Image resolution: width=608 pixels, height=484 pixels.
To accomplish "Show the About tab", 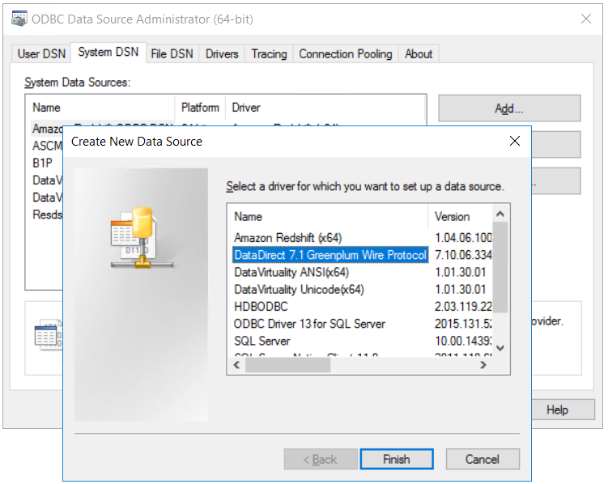I will pyautogui.click(x=419, y=53).
